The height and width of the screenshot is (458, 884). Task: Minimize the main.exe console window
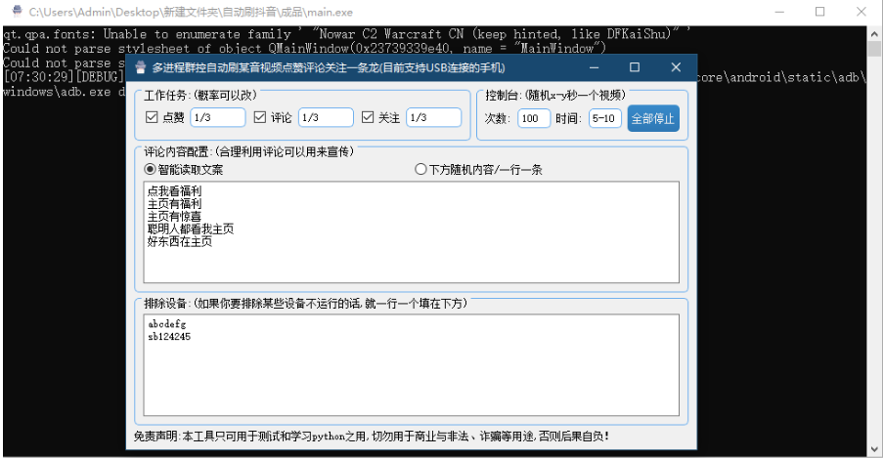774,12
